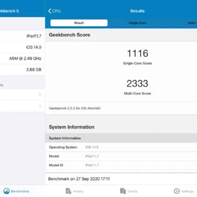Open the Device tab icon
Image resolution: width=197 pixels, height=197 pixels.
(x=123, y=191)
